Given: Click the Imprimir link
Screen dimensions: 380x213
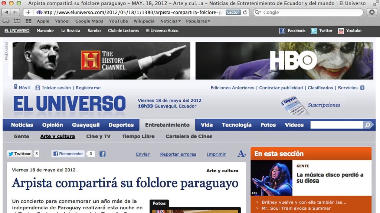Looking at the screenshot, I should [216, 154].
